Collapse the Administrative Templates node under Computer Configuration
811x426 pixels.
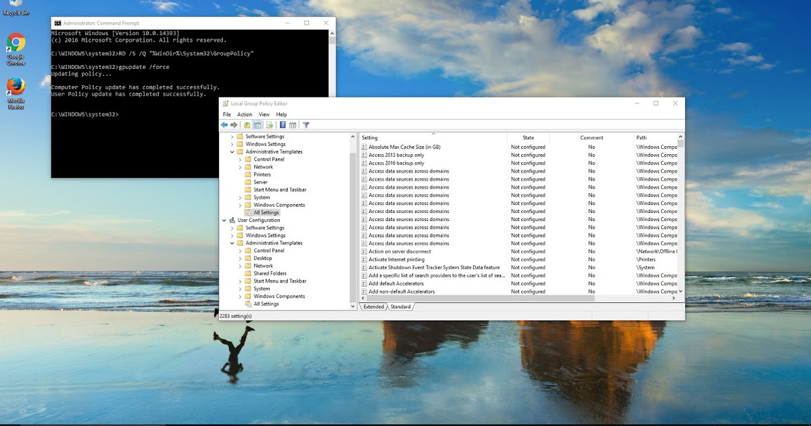coord(232,151)
